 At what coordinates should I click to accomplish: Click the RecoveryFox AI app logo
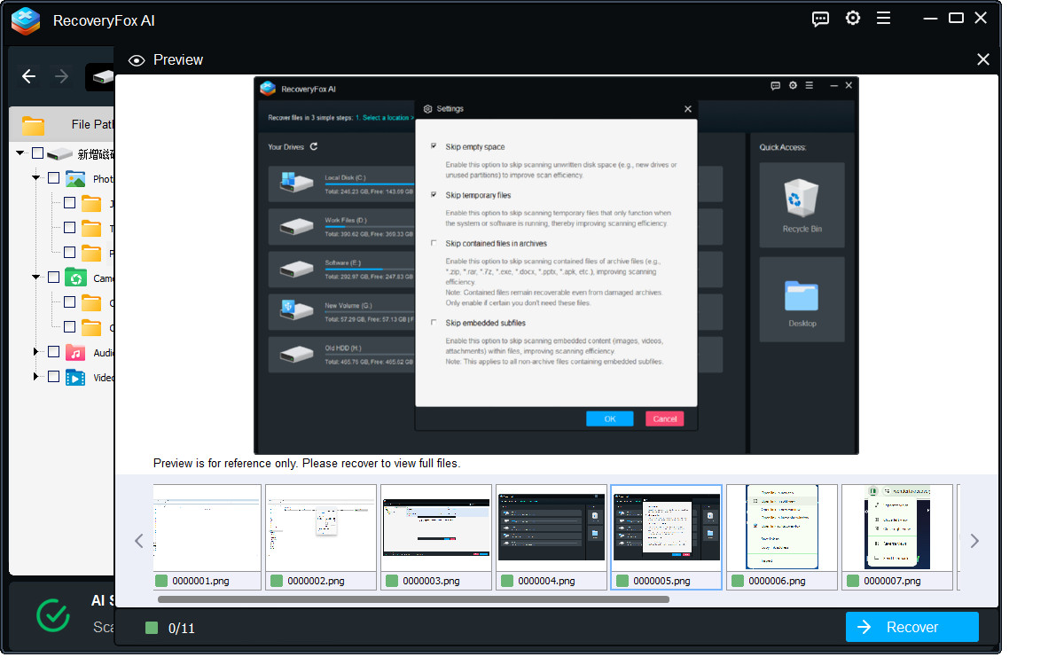tap(26, 20)
